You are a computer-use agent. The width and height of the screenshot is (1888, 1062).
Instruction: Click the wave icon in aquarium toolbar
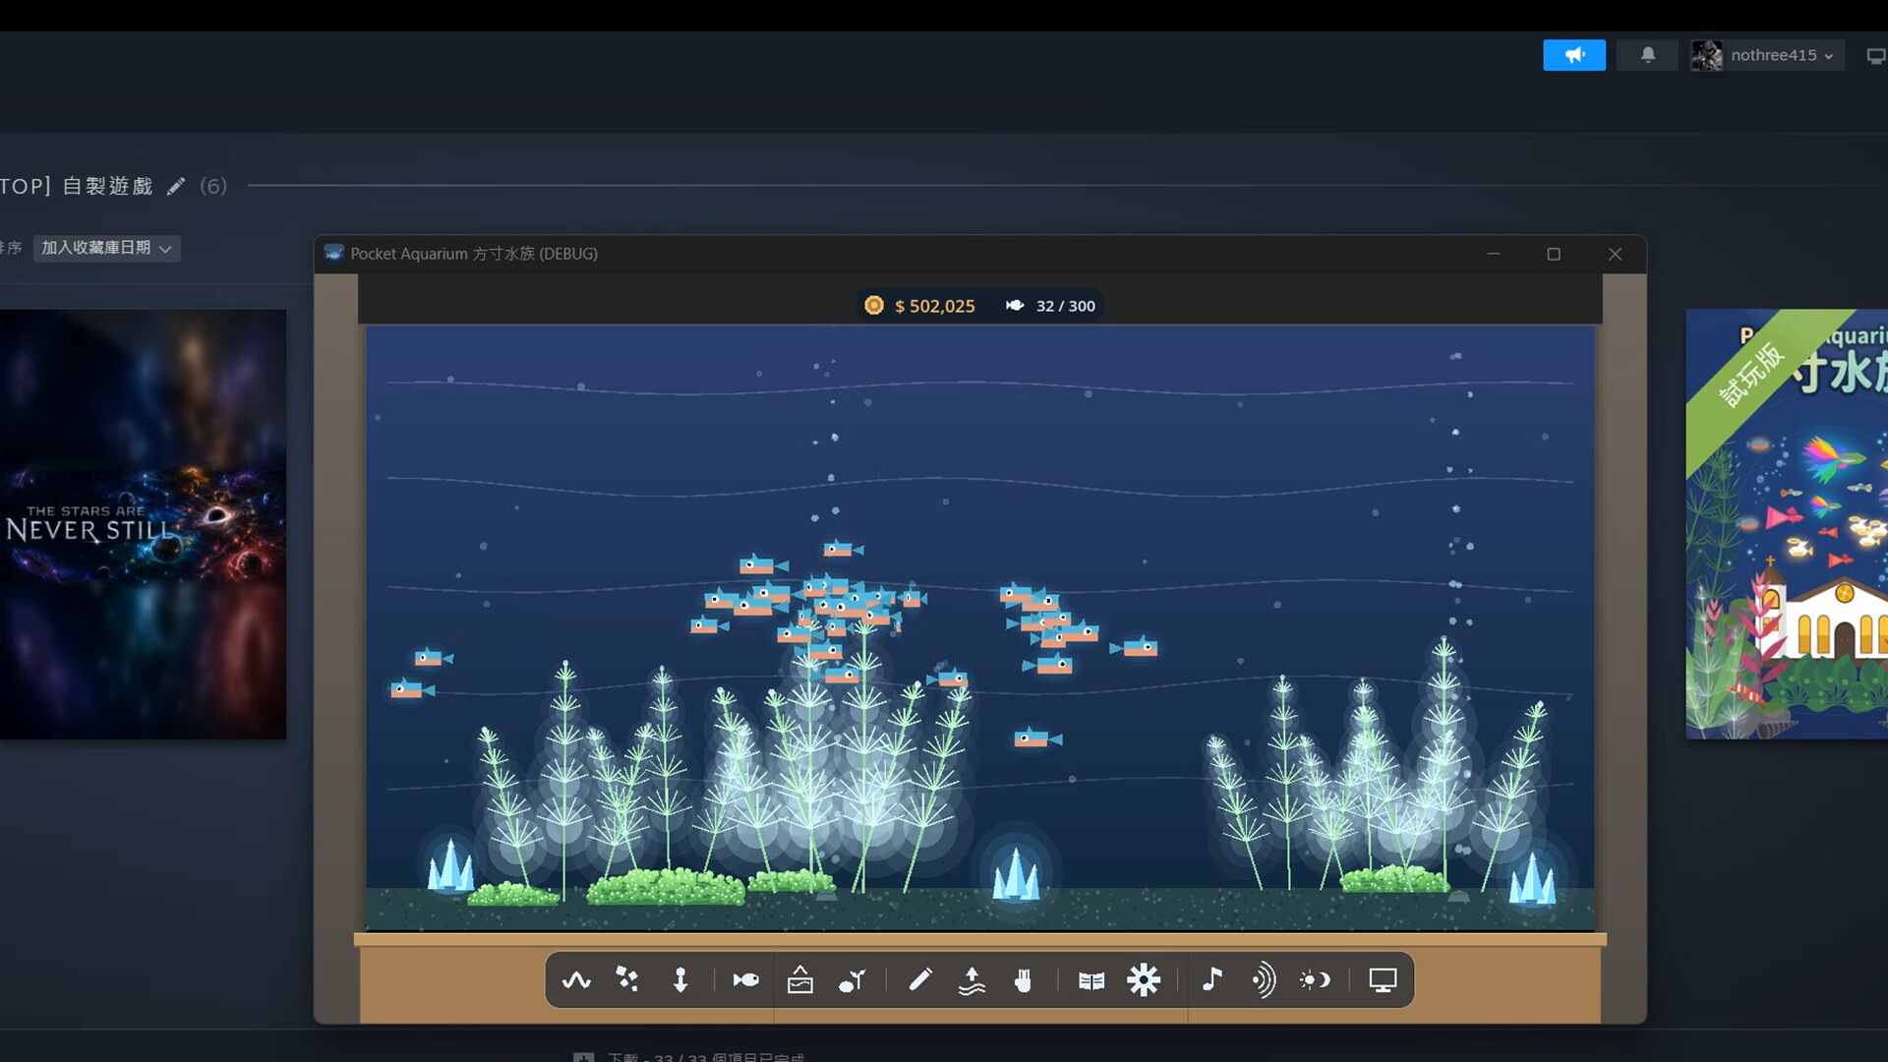(x=576, y=980)
